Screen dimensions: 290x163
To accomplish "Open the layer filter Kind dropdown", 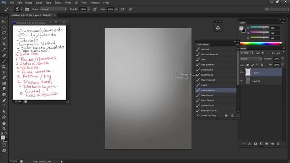I will click(x=247, y=53).
